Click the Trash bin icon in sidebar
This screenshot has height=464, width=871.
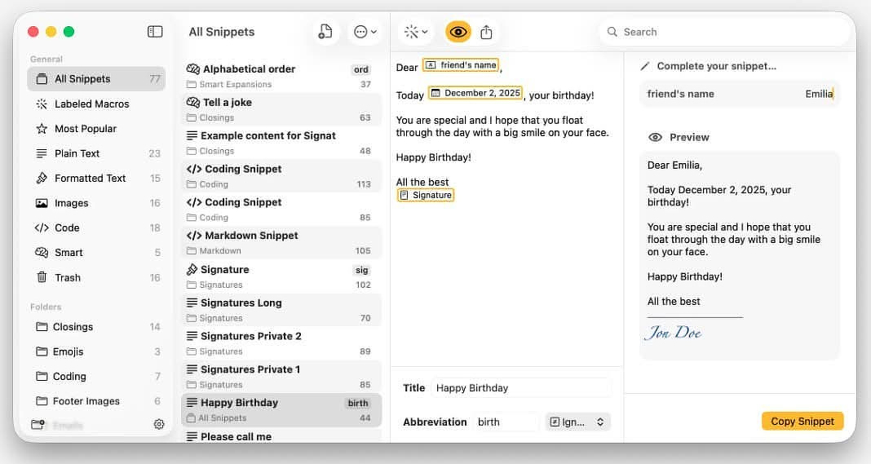42,277
